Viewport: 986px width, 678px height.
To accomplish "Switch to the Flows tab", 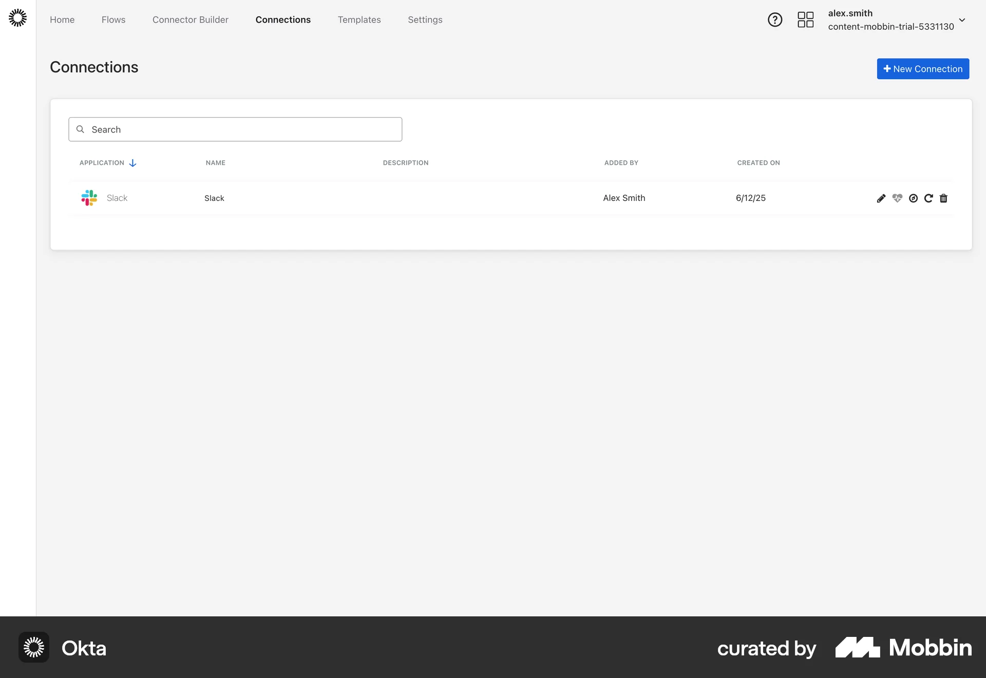I will point(113,20).
